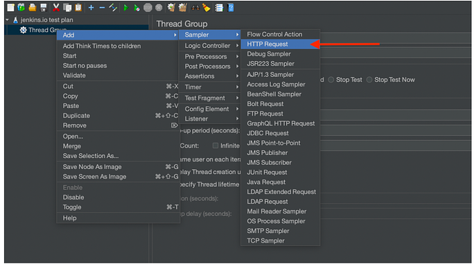
Task: Choose JDBC Request sampler
Action: [x=280, y=133]
